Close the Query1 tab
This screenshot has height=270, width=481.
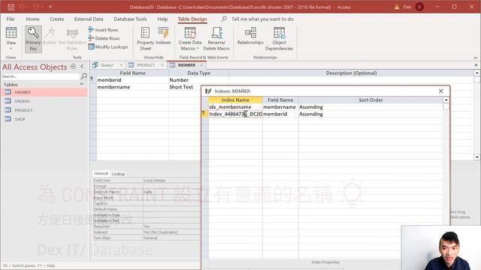click(121, 65)
